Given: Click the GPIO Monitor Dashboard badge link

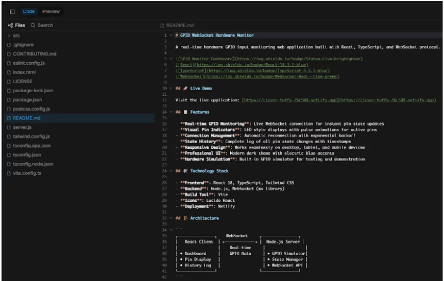Looking at the screenshot, I should [269, 59].
